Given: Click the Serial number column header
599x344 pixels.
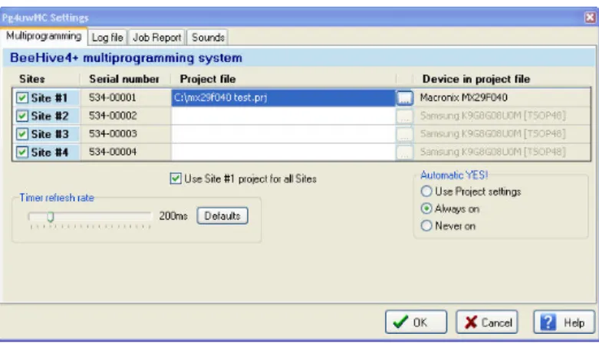Looking at the screenshot, I should click(x=123, y=79).
